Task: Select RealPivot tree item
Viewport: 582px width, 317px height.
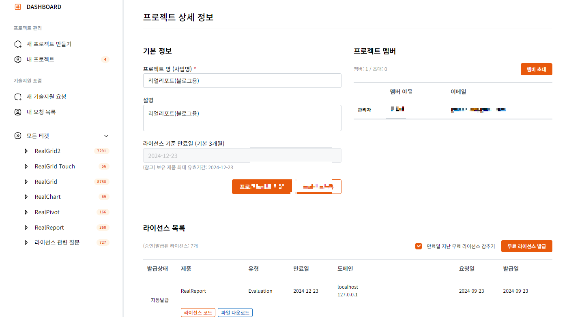Action: (x=47, y=212)
